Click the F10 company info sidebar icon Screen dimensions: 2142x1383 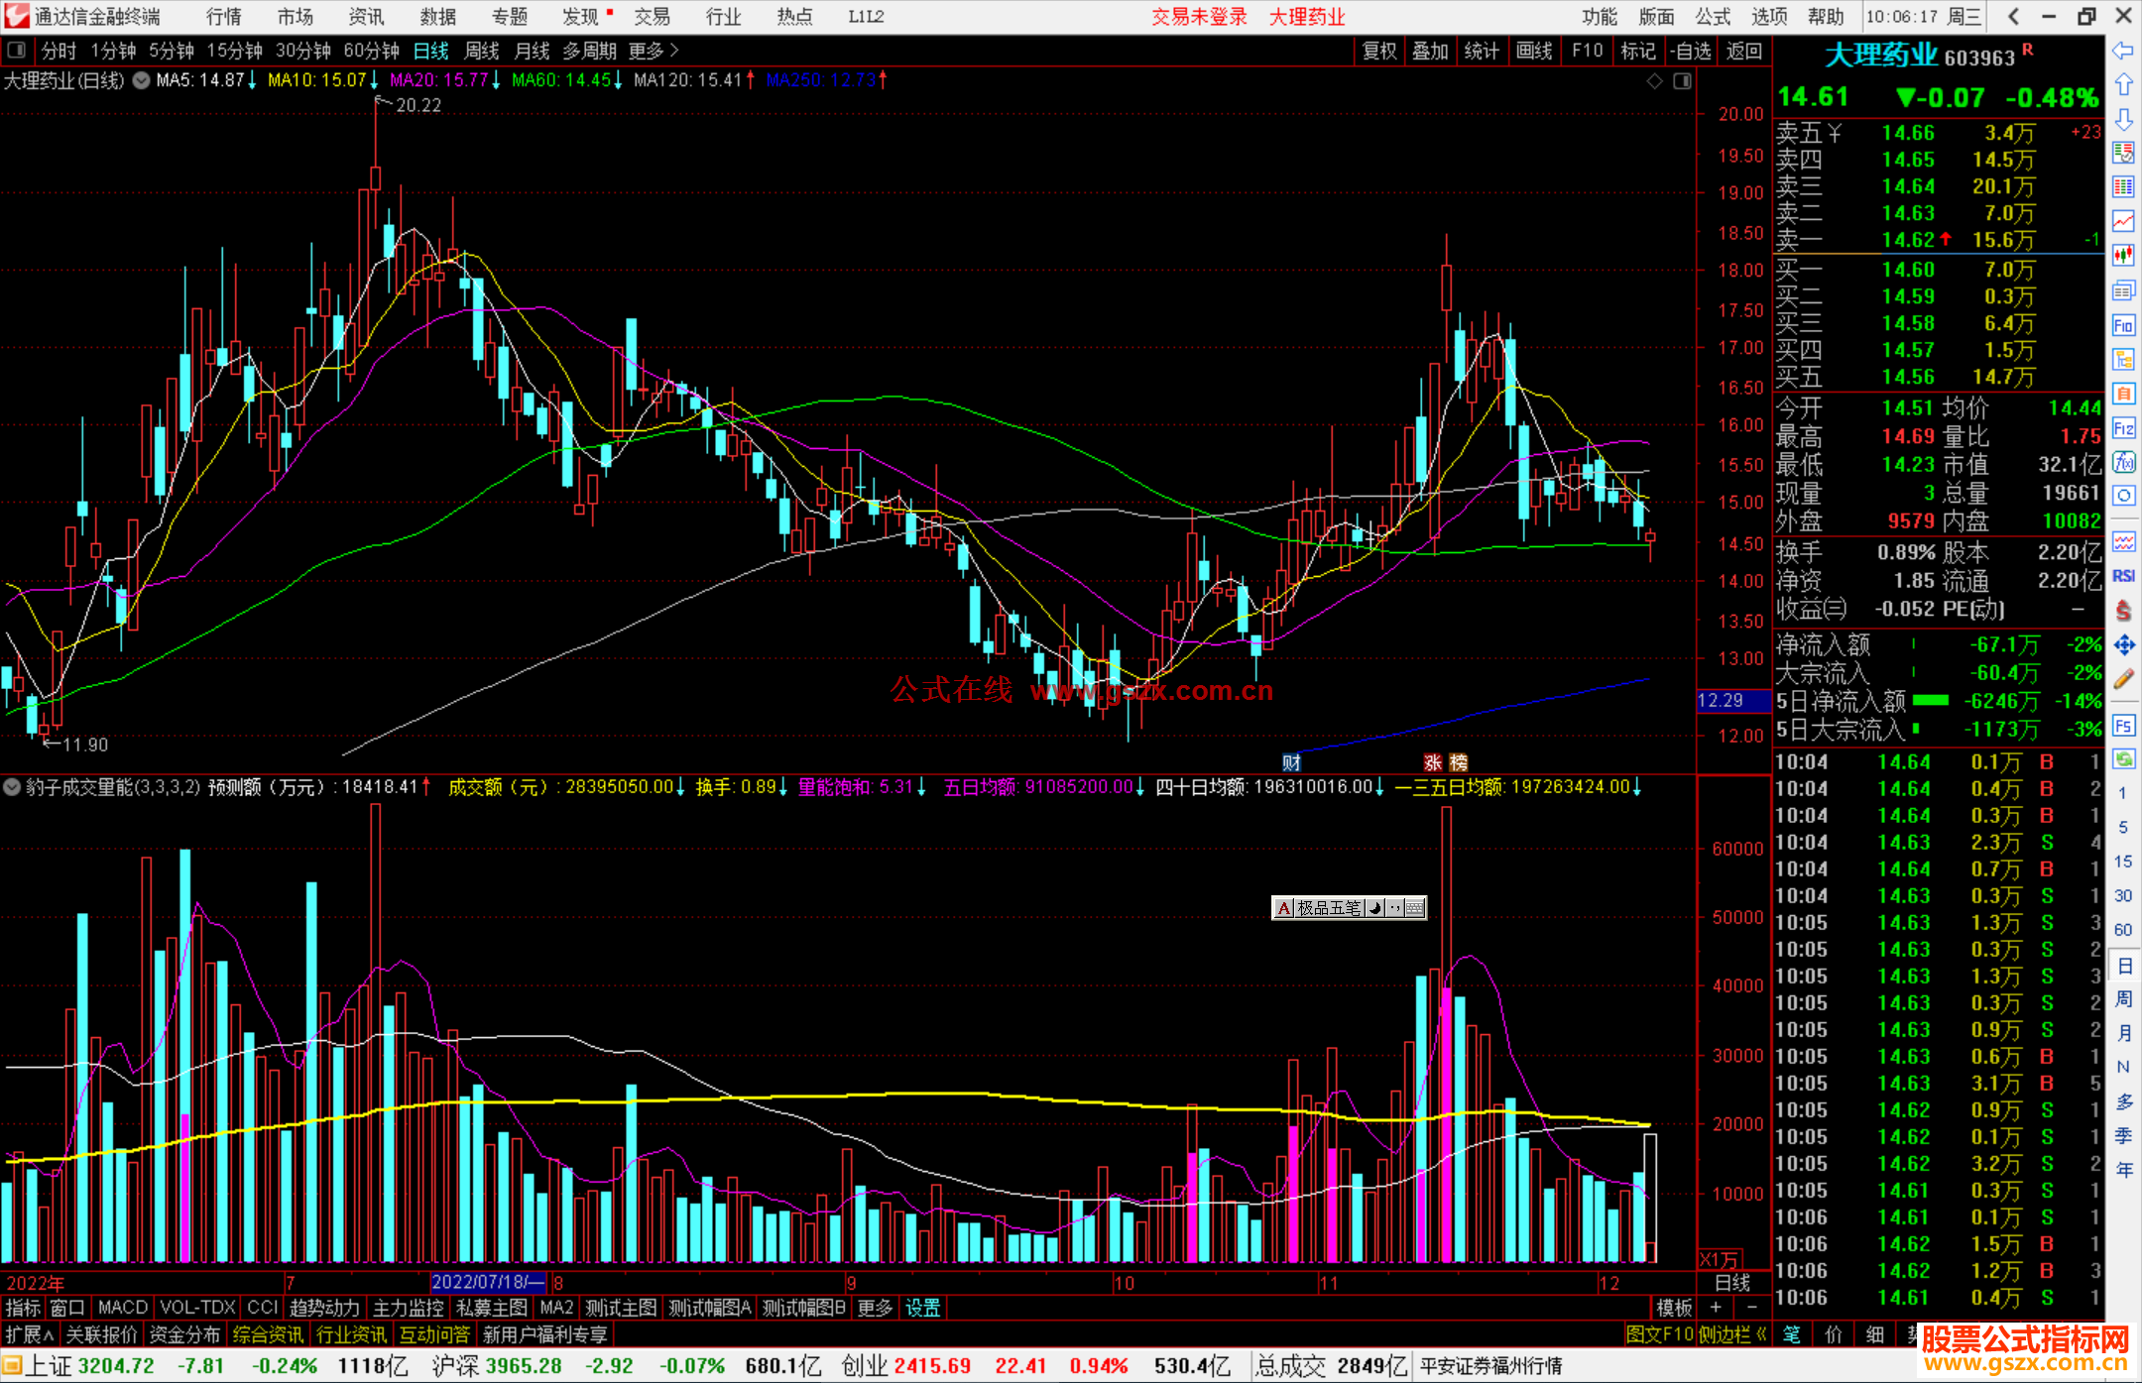pyautogui.click(x=2123, y=325)
